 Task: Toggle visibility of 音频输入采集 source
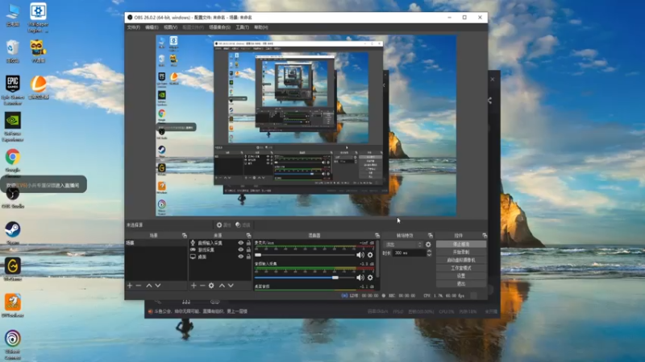coord(240,243)
